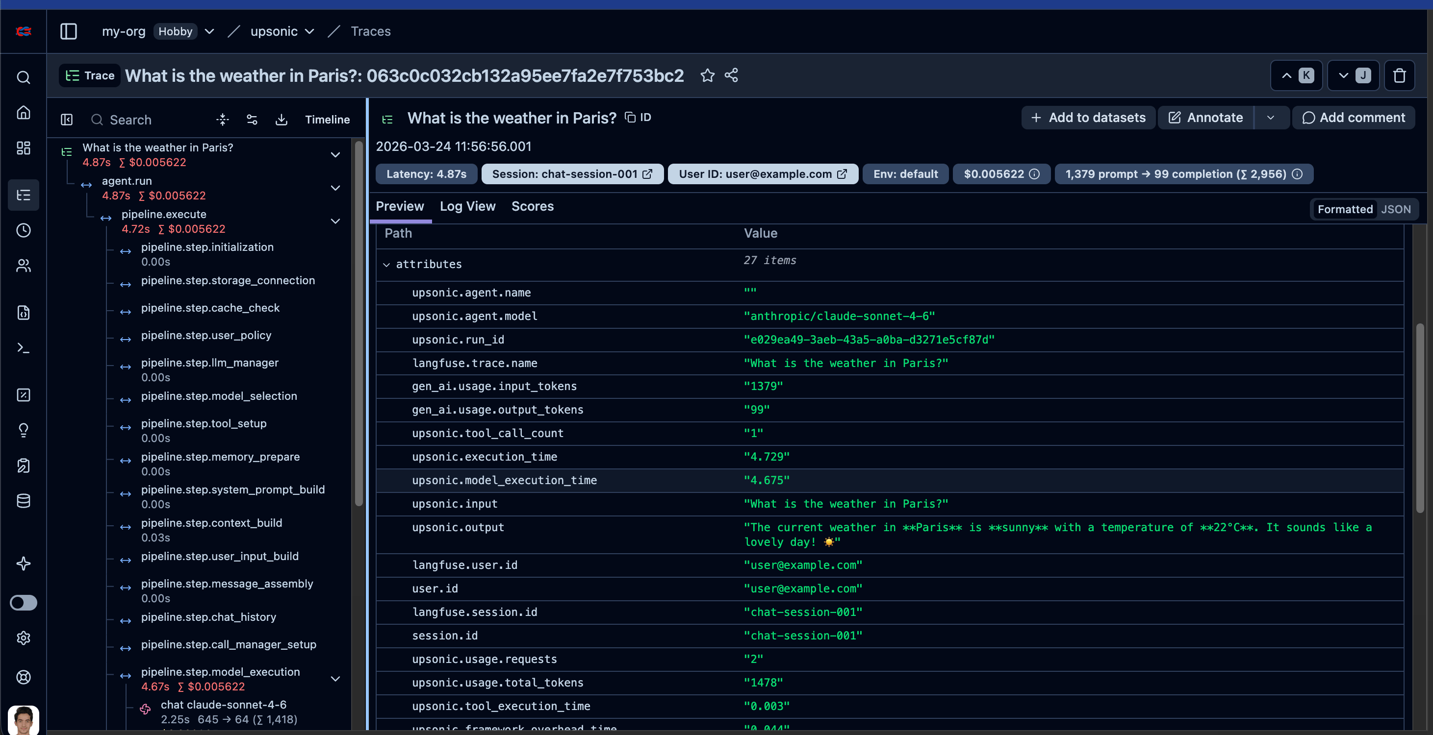1433x735 pixels.
Task: Collapse agent.run tree node
Action: (x=335, y=189)
